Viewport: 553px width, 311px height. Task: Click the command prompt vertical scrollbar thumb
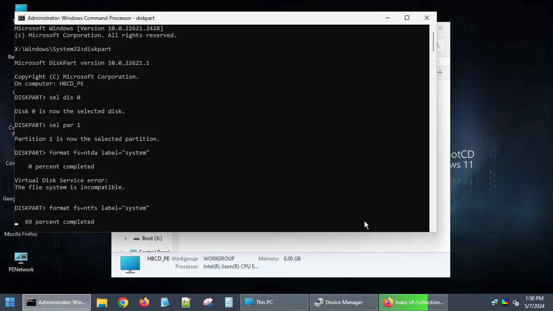tap(433, 41)
